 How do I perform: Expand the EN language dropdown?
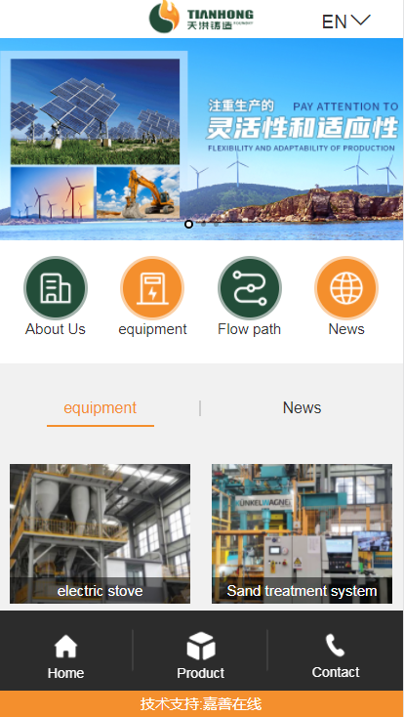coord(346,21)
